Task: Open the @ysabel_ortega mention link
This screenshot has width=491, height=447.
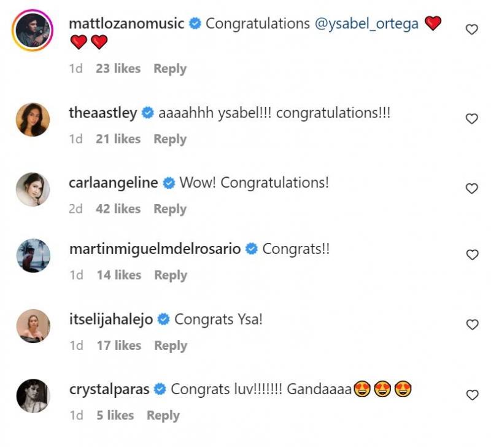Action: tap(366, 24)
